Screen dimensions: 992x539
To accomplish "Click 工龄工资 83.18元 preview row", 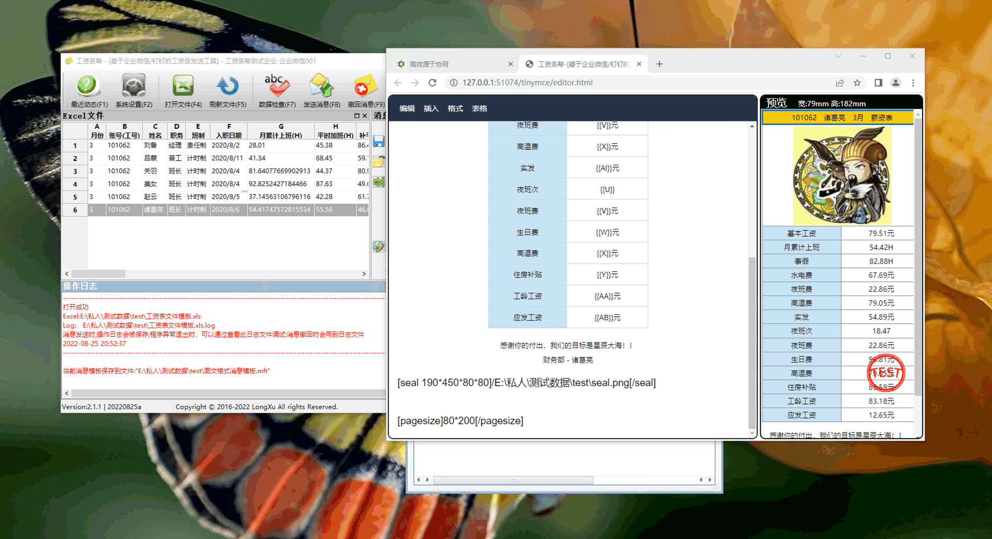I will coord(838,401).
